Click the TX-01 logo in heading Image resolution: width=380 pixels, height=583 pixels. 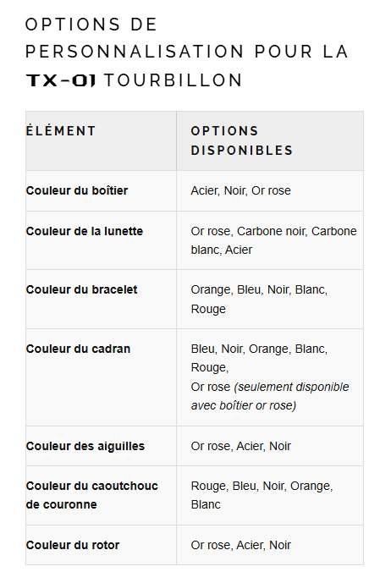point(61,80)
